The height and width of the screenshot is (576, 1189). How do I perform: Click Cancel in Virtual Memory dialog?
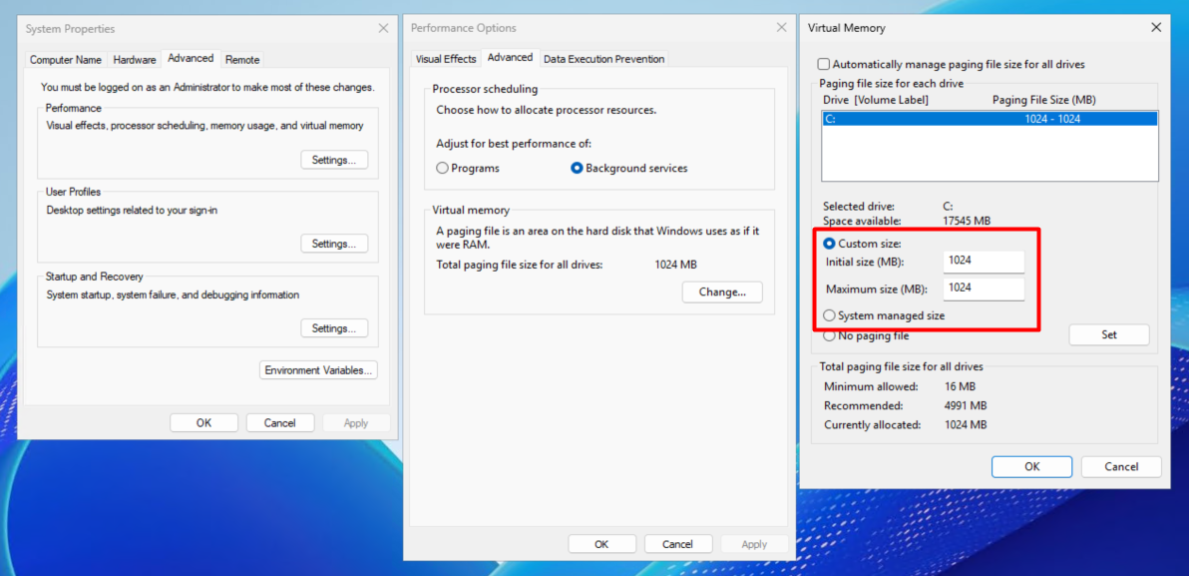click(x=1121, y=467)
